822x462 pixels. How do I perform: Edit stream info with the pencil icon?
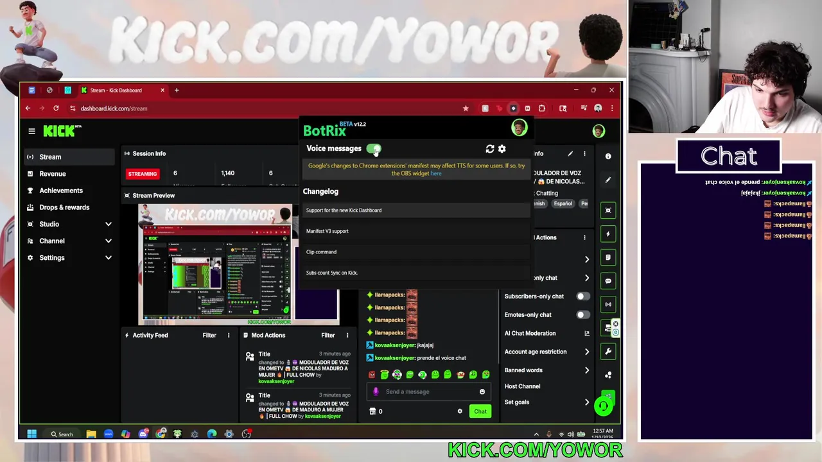(570, 154)
